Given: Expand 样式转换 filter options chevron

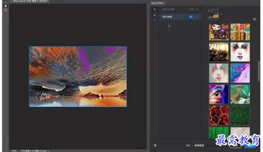Looking at the screenshot, I should (x=197, y=17).
